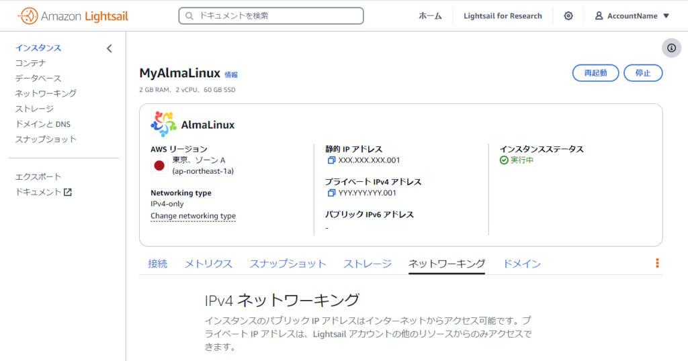Switch to the ドメイン tab
The width and height of the screenshot is (688, 361).
click(x=521, y=264)
